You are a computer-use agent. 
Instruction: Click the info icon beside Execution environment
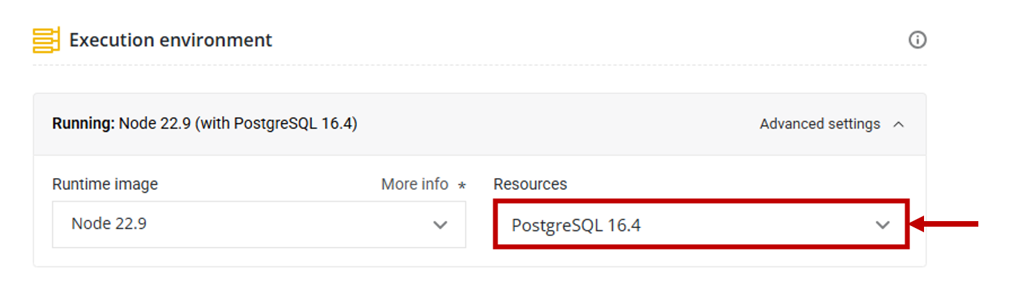click(x=917, y=40)
